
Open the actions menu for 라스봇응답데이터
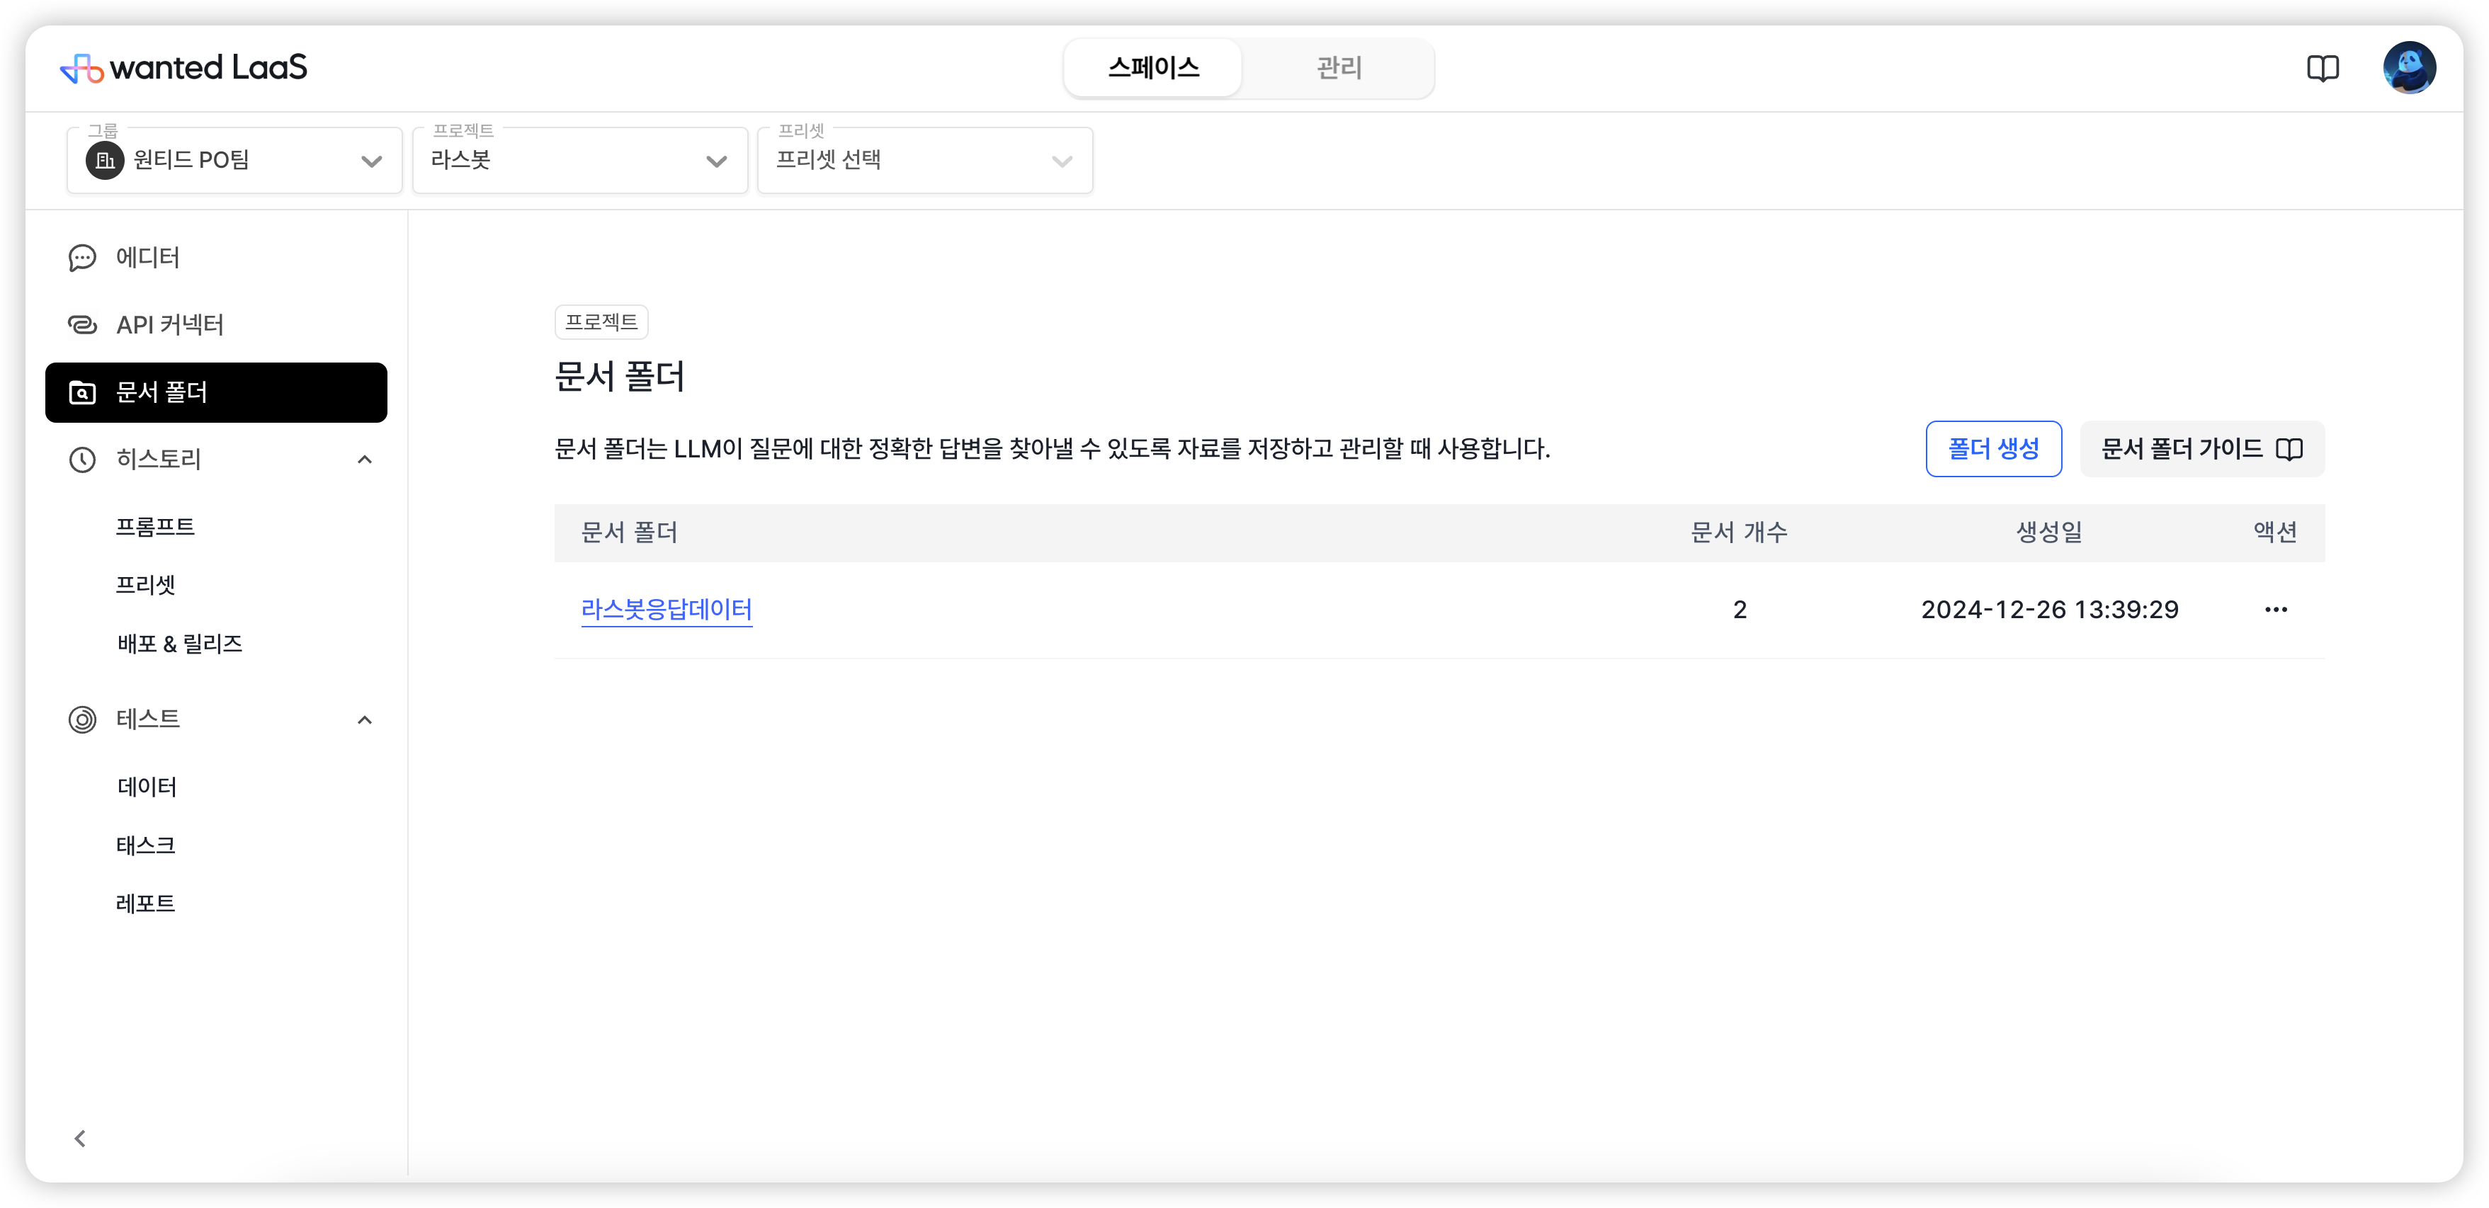tap(2276, 610)
